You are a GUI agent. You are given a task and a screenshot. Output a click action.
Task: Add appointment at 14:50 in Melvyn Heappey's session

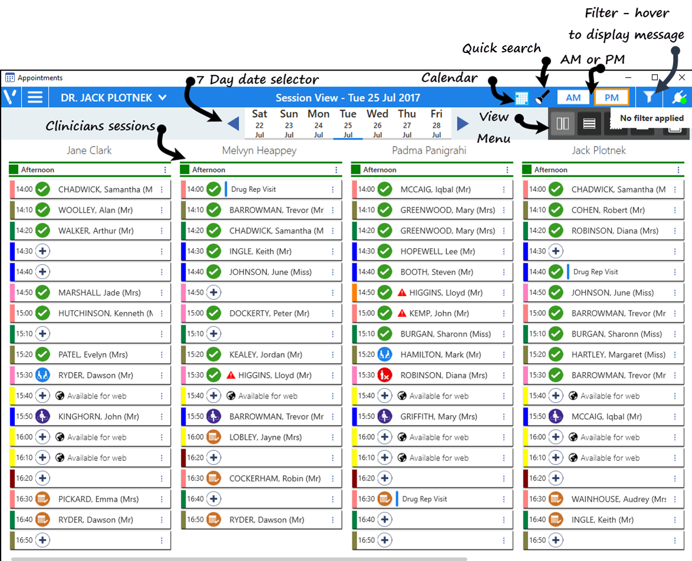pos(213,292)
